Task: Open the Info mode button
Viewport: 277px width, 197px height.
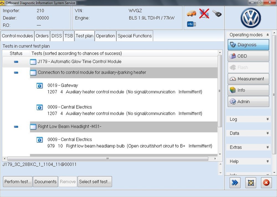Action: coord(248,90)
